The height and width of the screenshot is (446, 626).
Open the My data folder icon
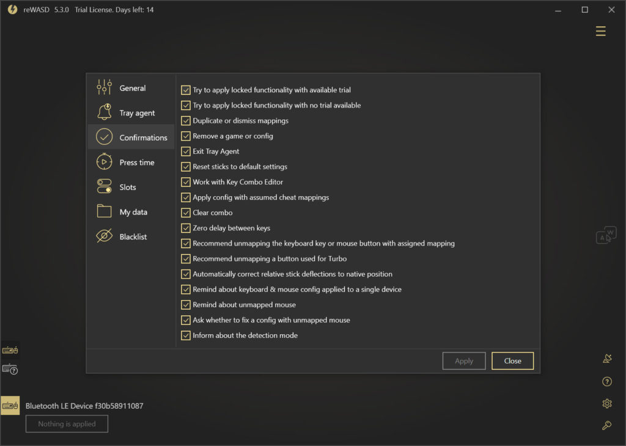coord(104,211)
